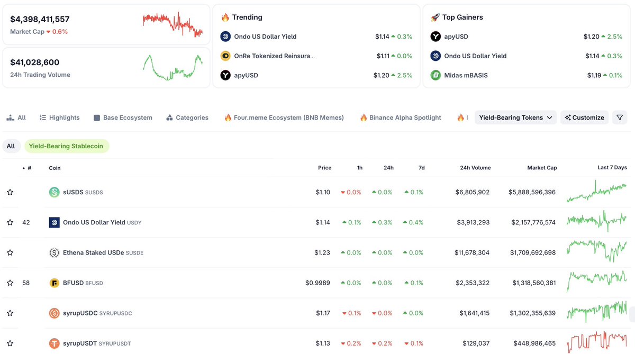The width and height of the screenshot is (635, 354).
Task: Click Midas mBASIS logo
Action: 436,75
